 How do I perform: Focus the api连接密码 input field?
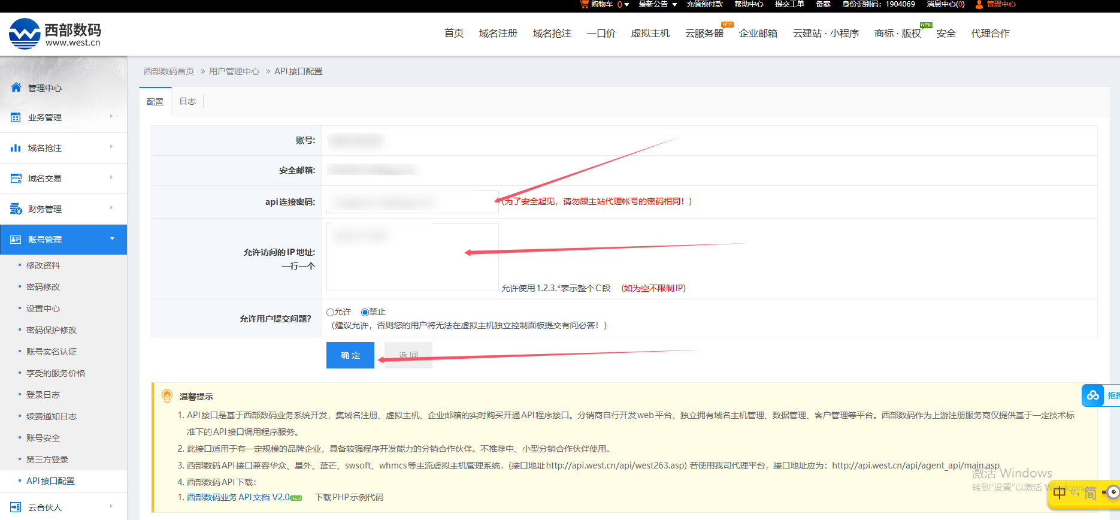[413, 202]
